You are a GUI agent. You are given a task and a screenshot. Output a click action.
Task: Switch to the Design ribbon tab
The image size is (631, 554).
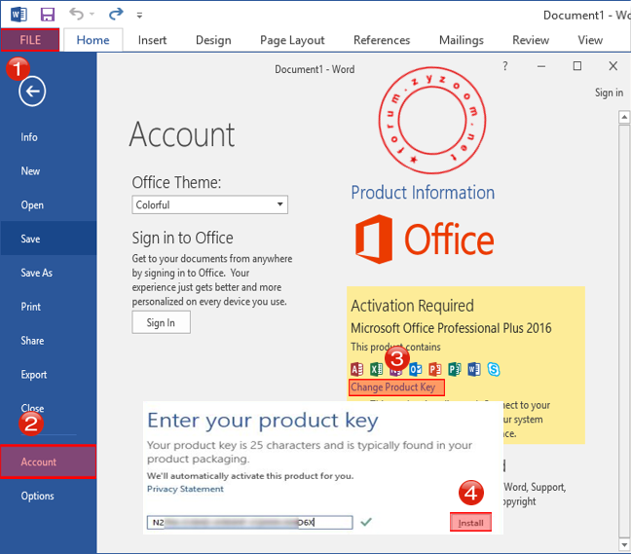pyautogui.click(x=213, y=40)
